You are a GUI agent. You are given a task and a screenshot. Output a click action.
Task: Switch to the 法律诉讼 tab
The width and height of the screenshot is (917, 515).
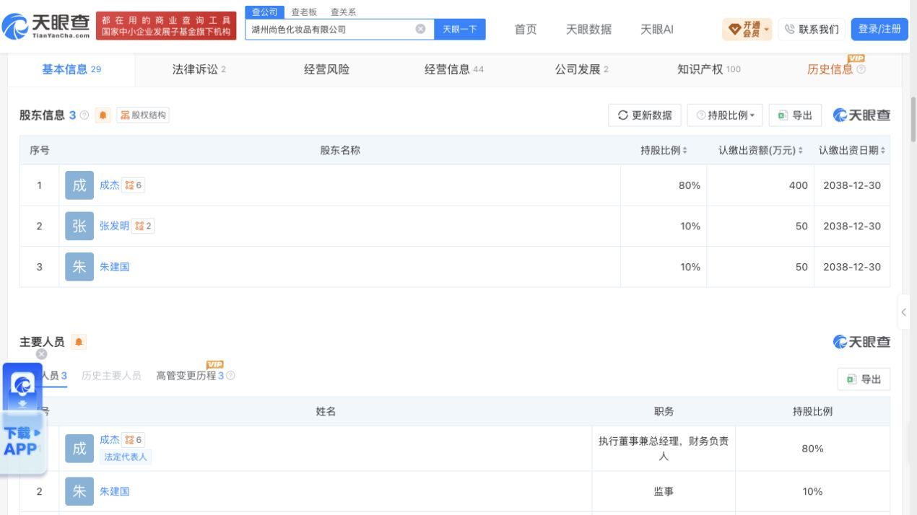coord(199,69)
